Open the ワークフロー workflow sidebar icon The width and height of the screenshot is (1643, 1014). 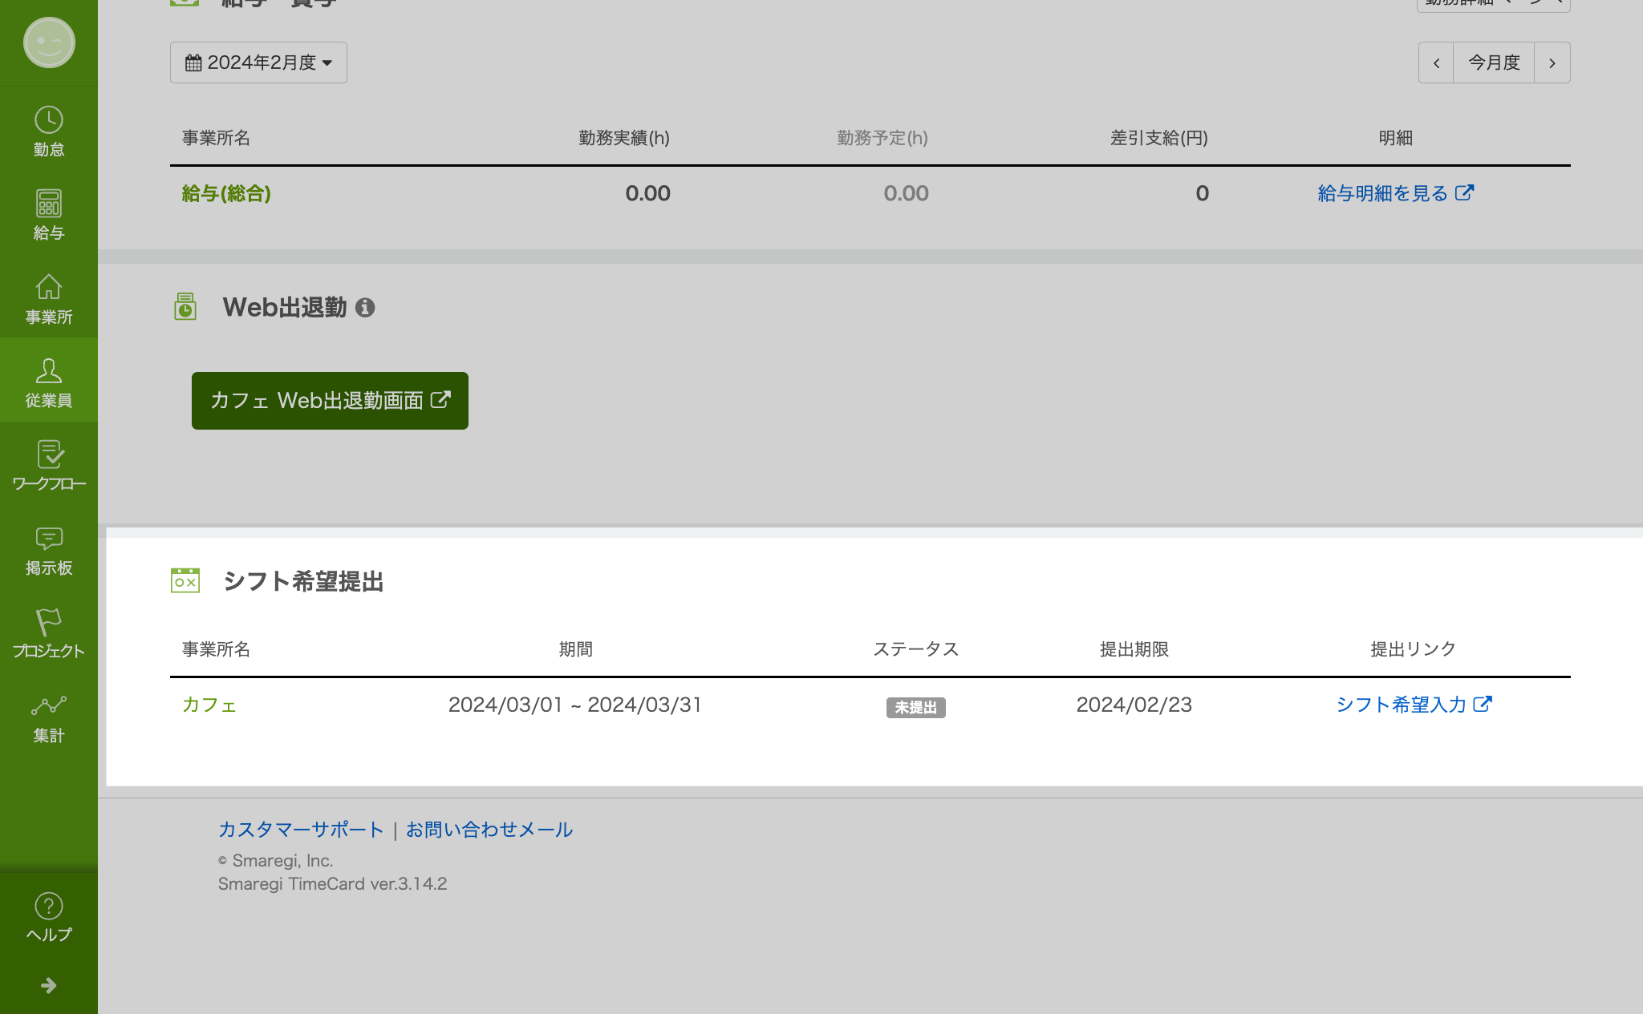click(x=49, y=466)
